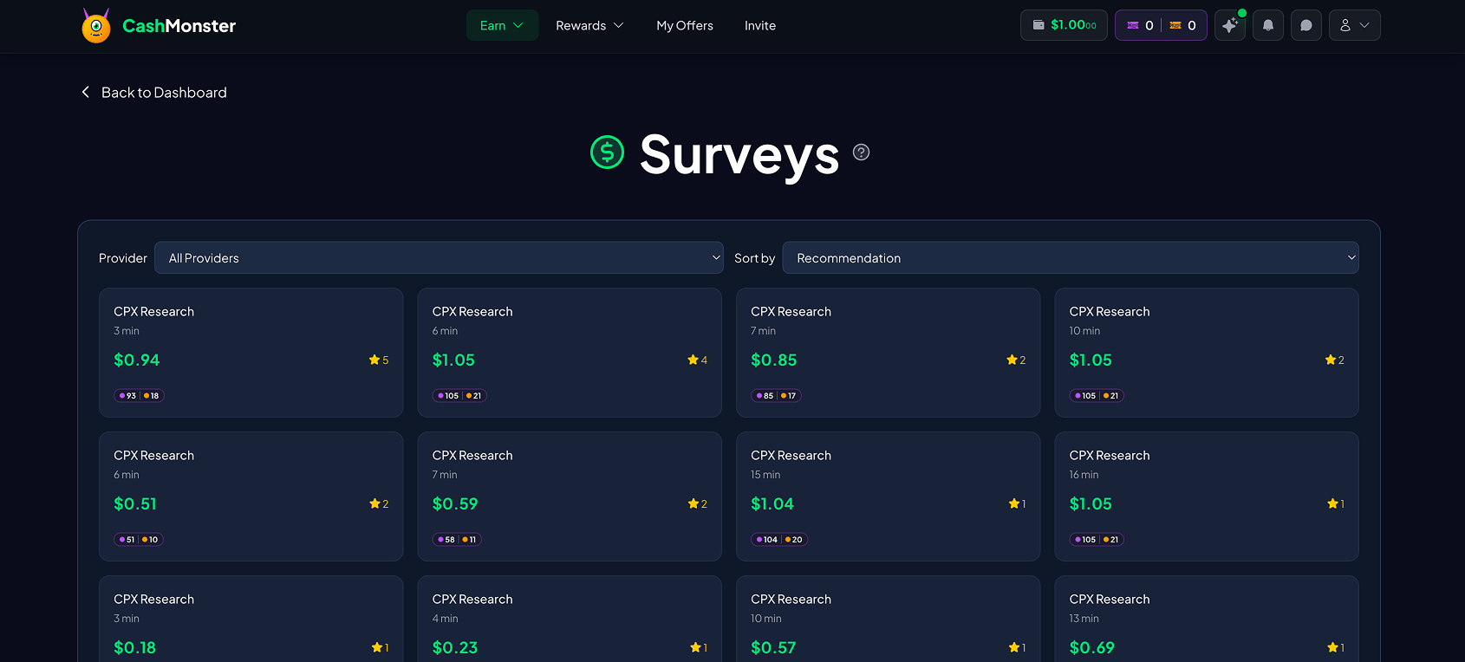Click the $1.00 wallet balance
This screenshot has height=662, width=1465.
coord(1064,25)
